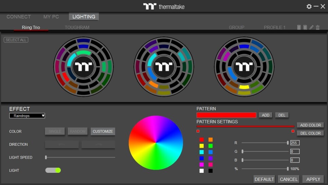
Task: Open settings via the gear icon
Action: tap(309, 6)
